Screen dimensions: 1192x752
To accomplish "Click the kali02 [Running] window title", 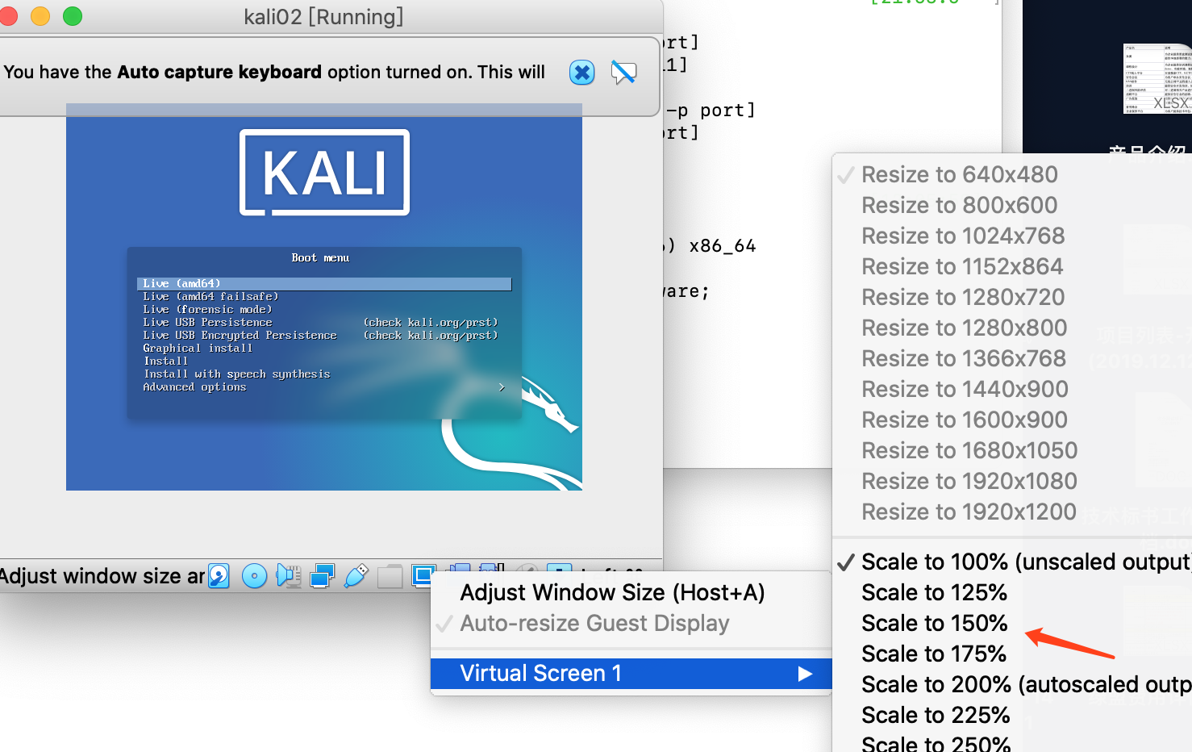I will pos(323,16).
